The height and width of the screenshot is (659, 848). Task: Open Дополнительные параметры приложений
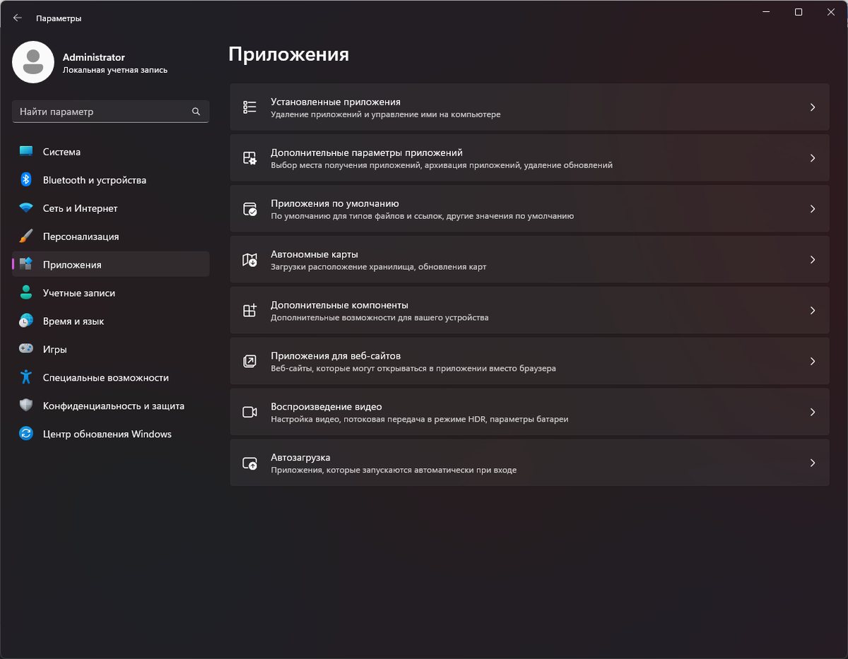[x=530, y=158]
